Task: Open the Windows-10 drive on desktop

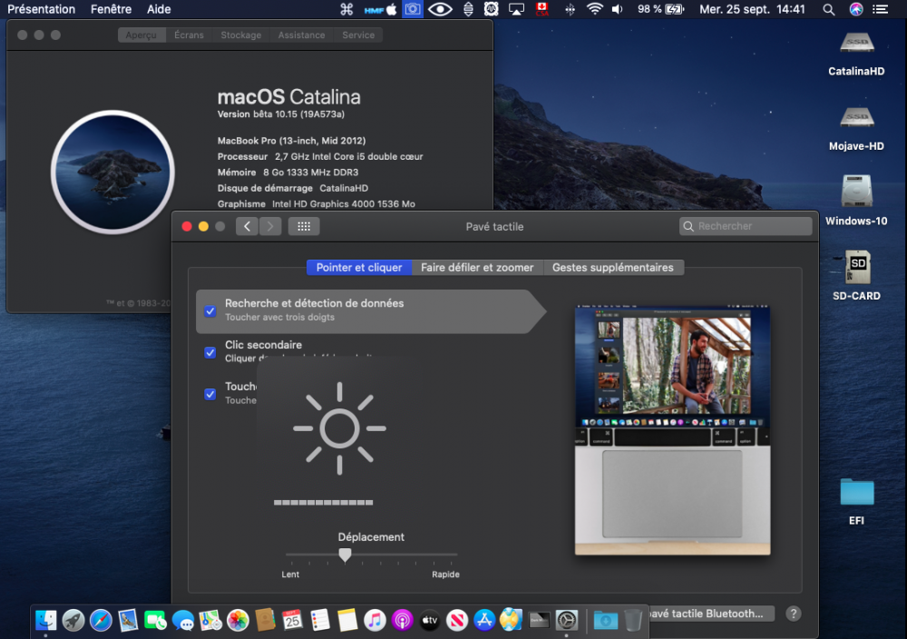Action: coord(857,201)
